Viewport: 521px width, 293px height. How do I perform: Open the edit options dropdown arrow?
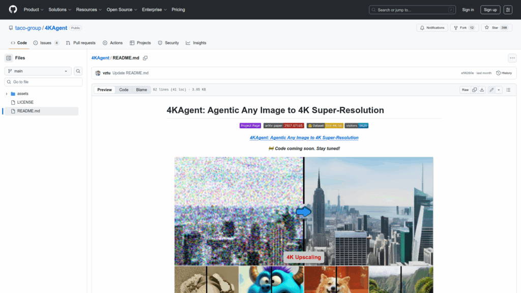499,90
